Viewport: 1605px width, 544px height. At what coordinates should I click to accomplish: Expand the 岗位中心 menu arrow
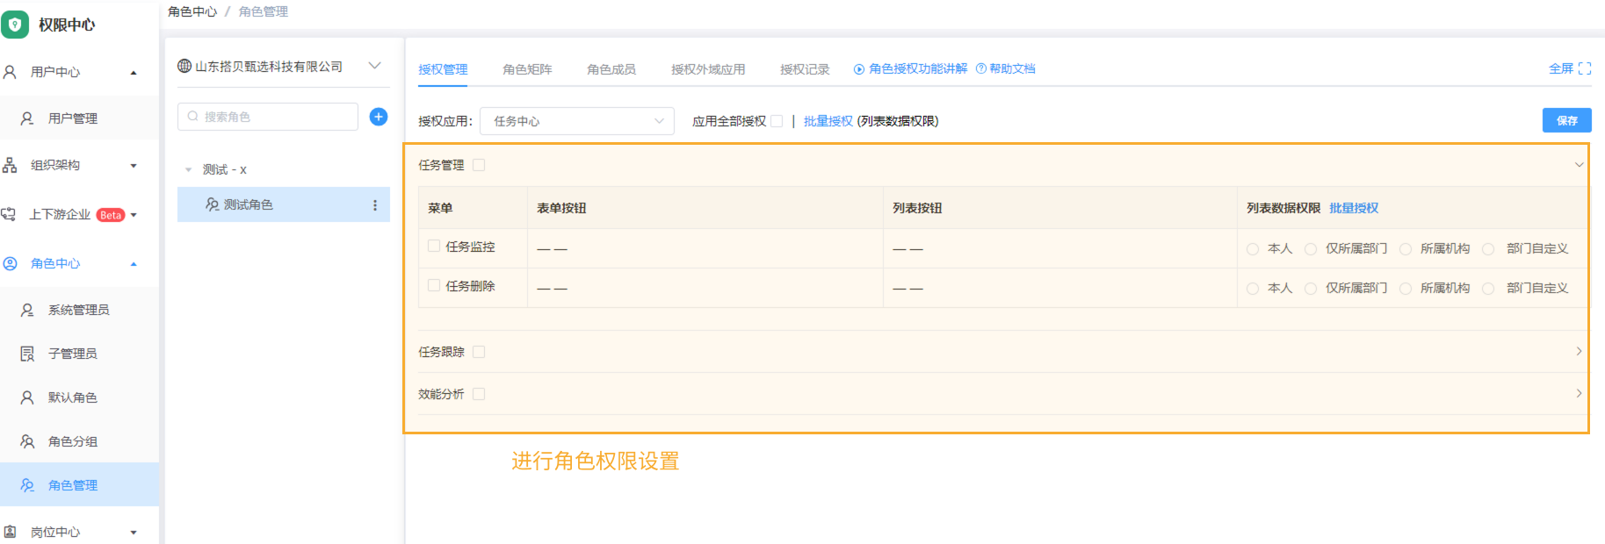click(134, 533)
